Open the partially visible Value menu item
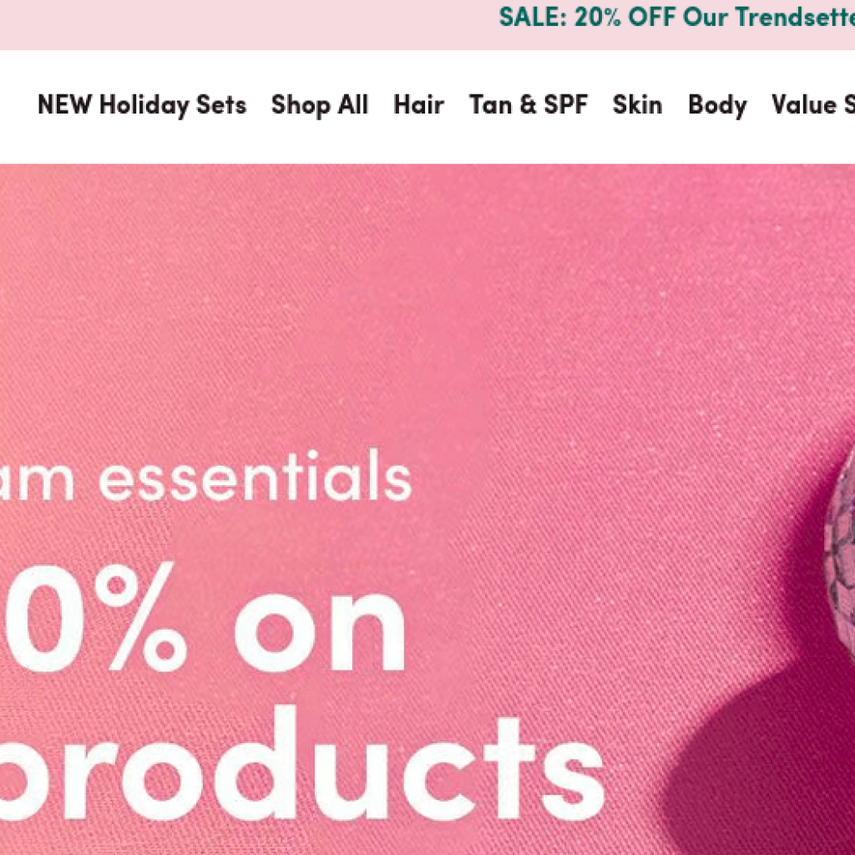This screenshot has height=855, width=855. [x=813, y=104]
